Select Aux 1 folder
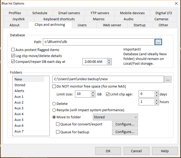The height and width of the screenshot is (158, 181). pyautogui.click(x=19, y=96)
